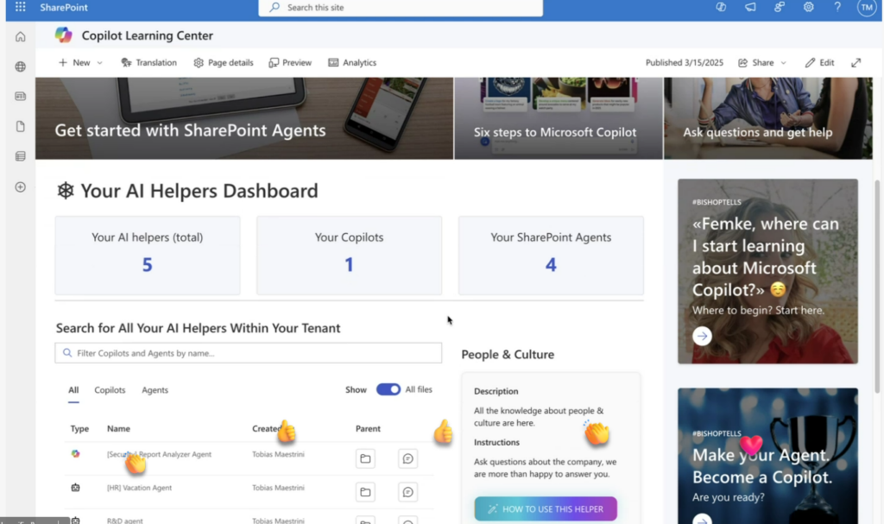This screenshot has height=524, width=884.
Task: Switch to the Copilots tab
Action: point(110,389)
